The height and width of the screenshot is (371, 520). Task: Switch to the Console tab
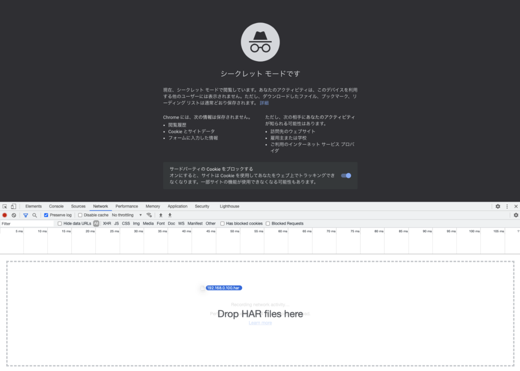[x=56, y=206]
